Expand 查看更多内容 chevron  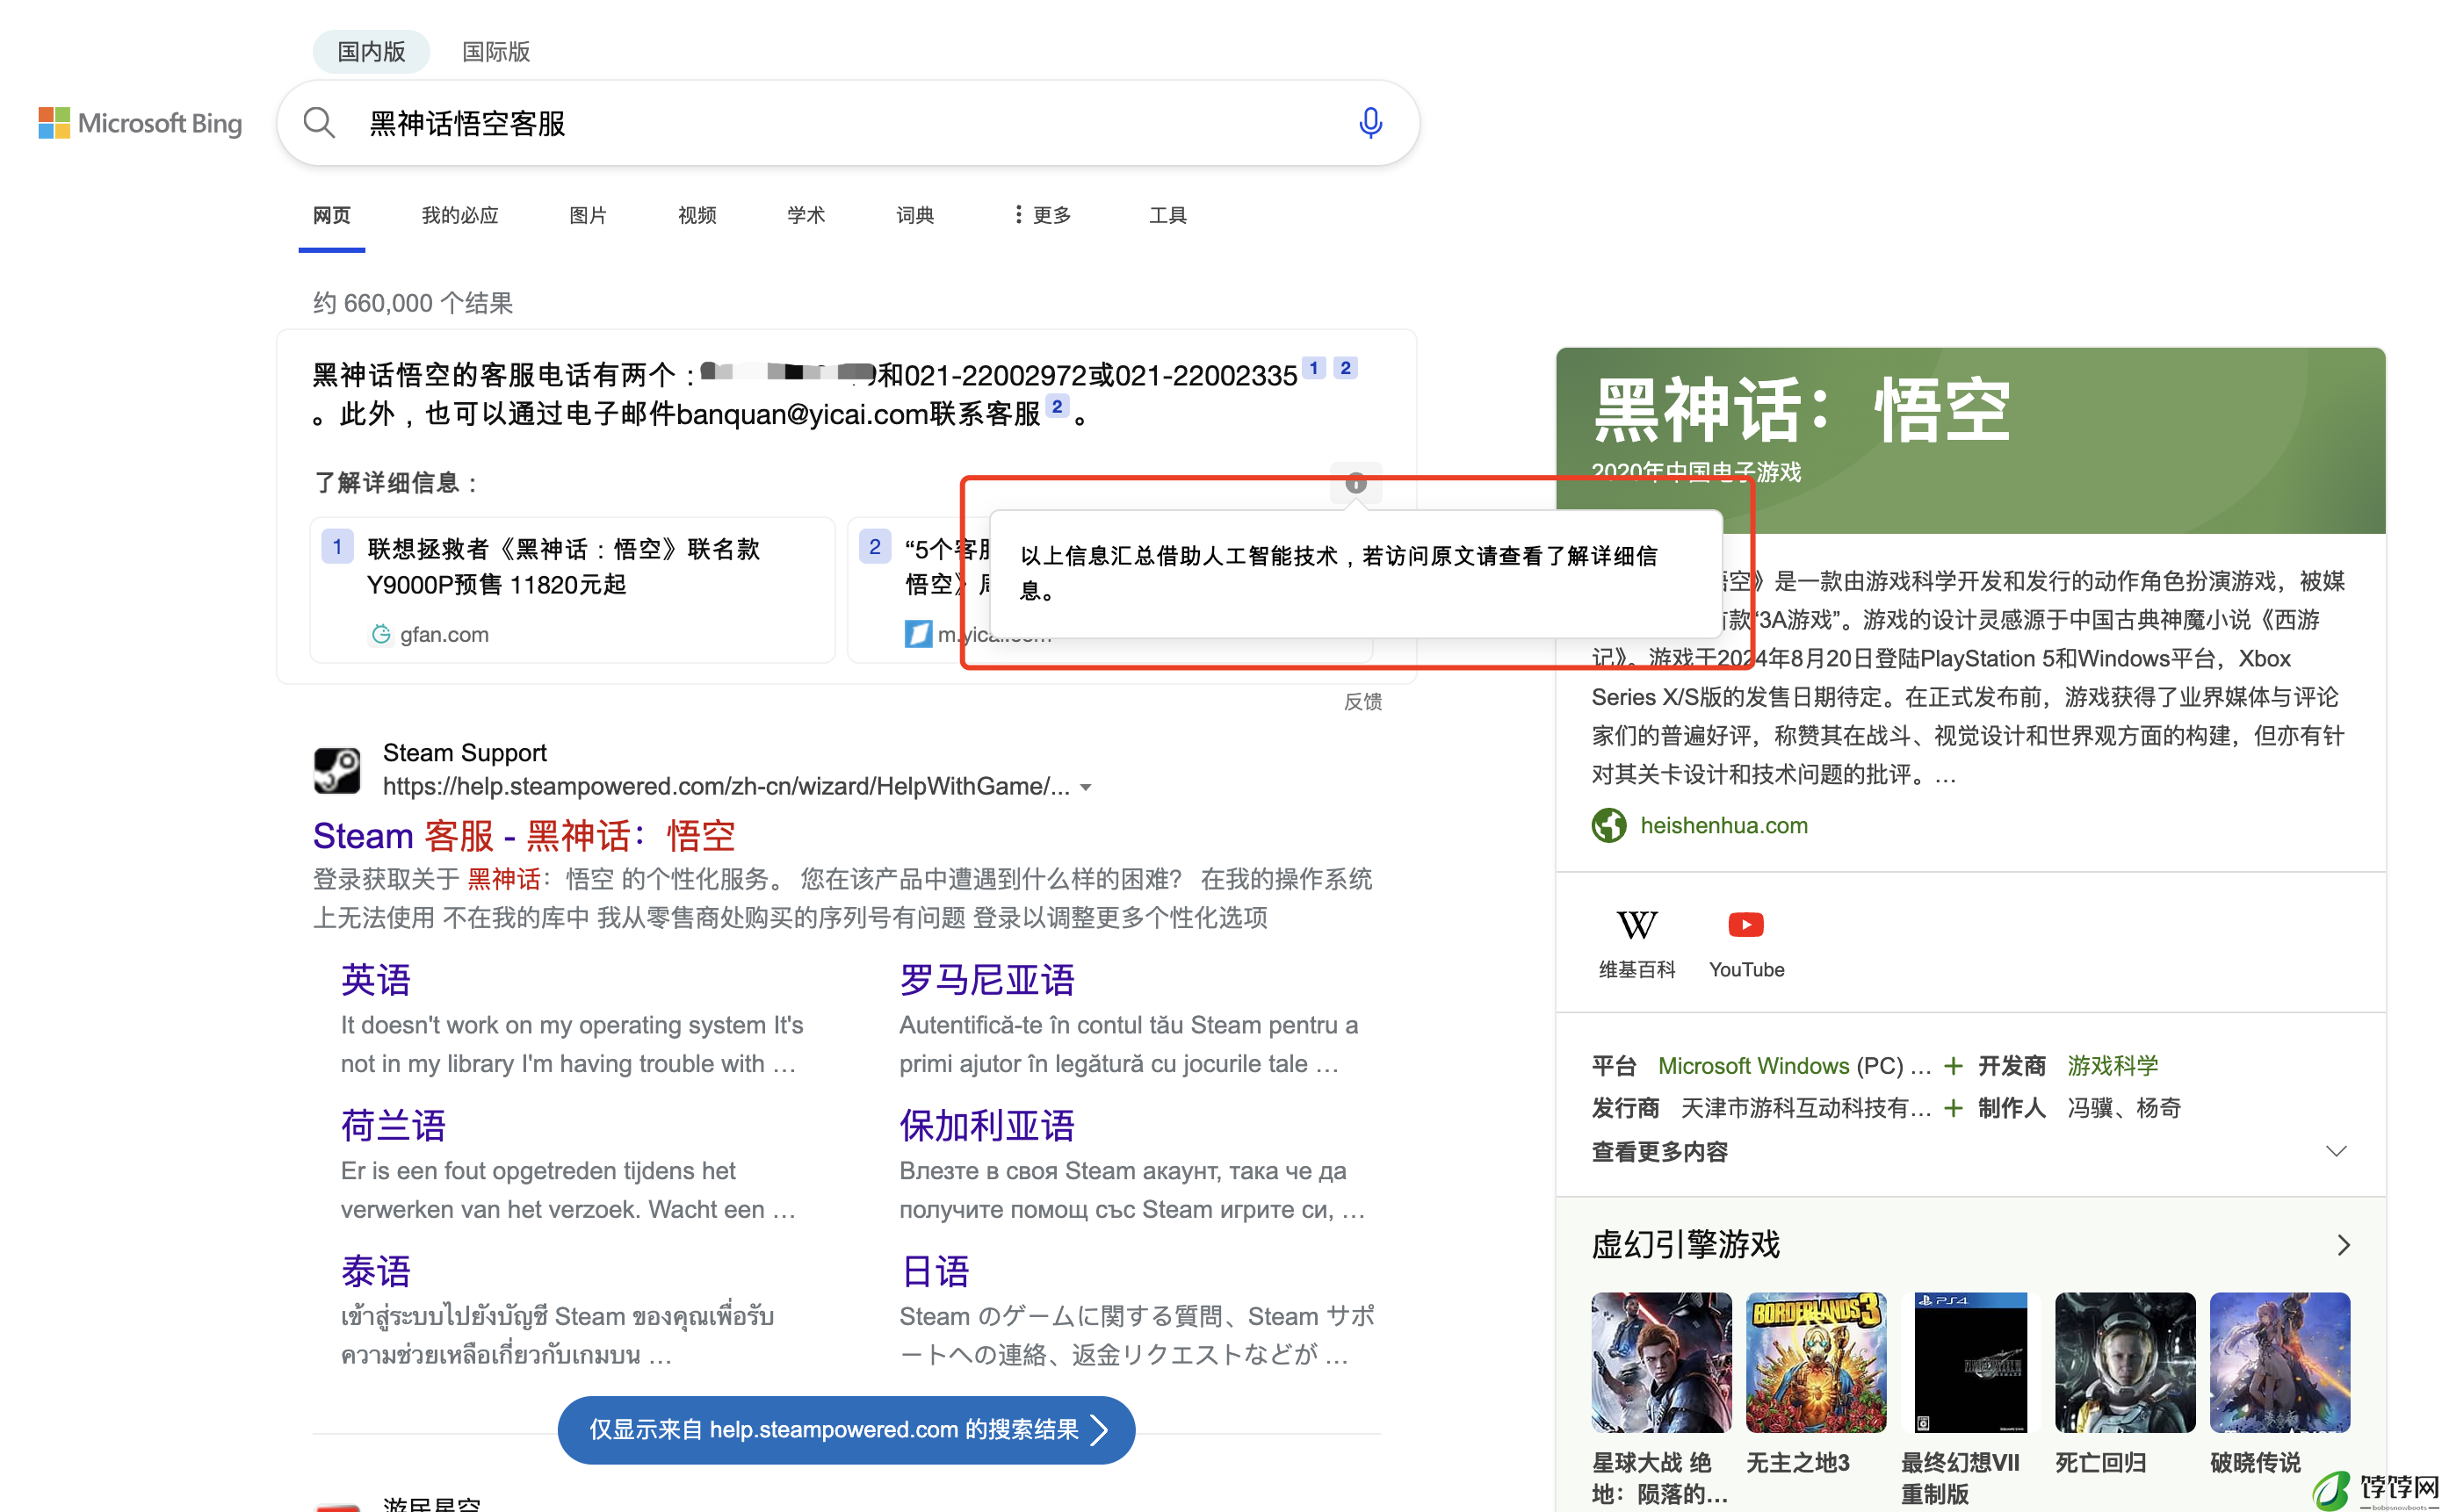pyautogui.click(x=2336, y=1151)
